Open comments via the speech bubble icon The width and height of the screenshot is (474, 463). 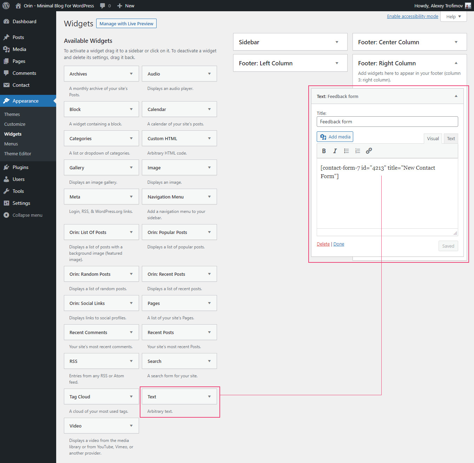coord(102,6)
